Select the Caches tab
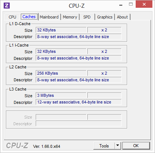 pos(29,17)
